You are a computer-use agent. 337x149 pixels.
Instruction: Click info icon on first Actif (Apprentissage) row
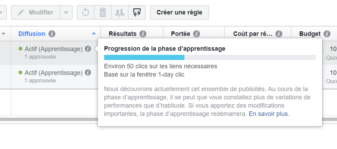tap(88, 49)
